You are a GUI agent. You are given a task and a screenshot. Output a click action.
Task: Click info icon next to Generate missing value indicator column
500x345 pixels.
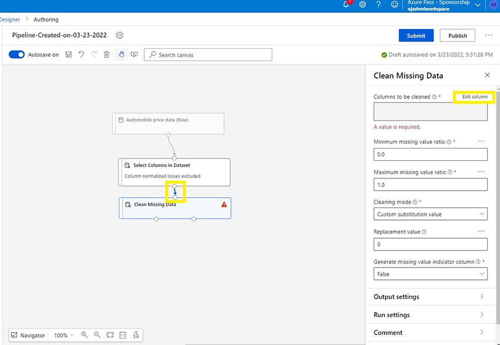[478, 262]
